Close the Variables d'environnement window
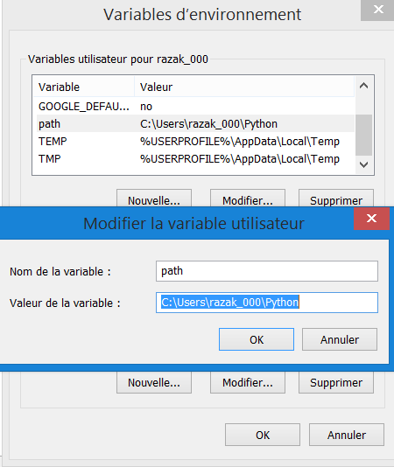This screenshot has width=394, height=467. 378,10
